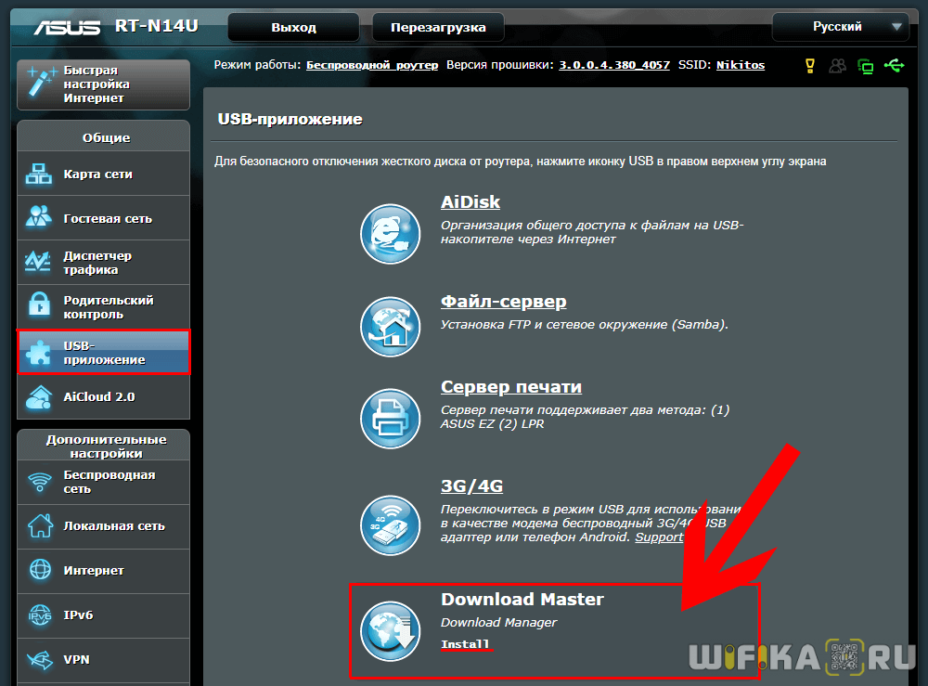Click the yellow light bulb status icon

(809, 66)
